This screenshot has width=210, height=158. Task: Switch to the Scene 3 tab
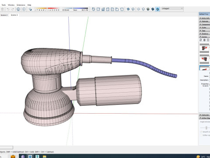(14, 15)
